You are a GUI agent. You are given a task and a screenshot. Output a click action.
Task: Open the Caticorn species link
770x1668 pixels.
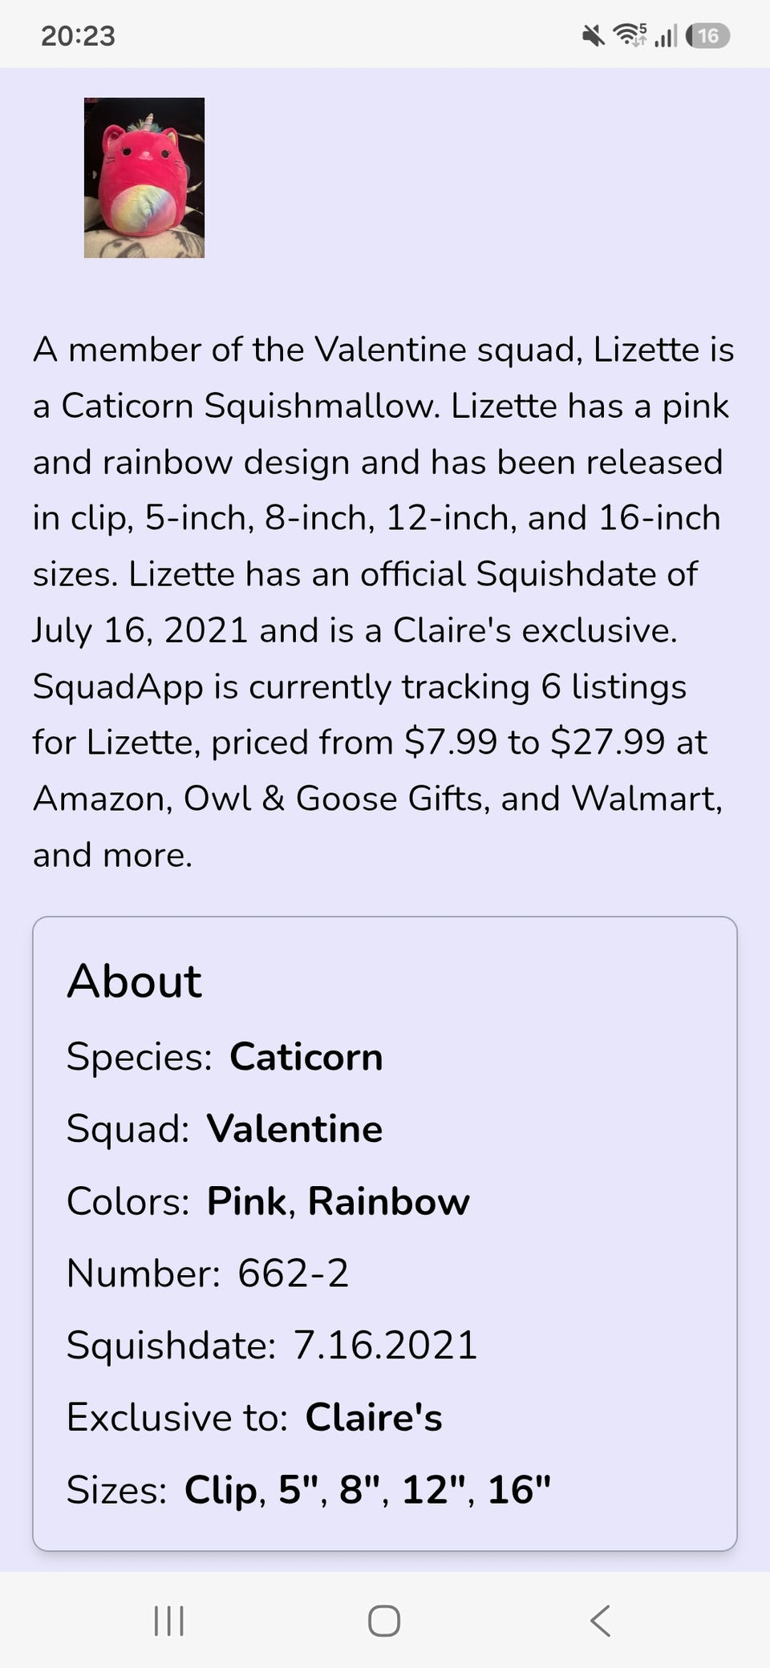coord(306,1057)
